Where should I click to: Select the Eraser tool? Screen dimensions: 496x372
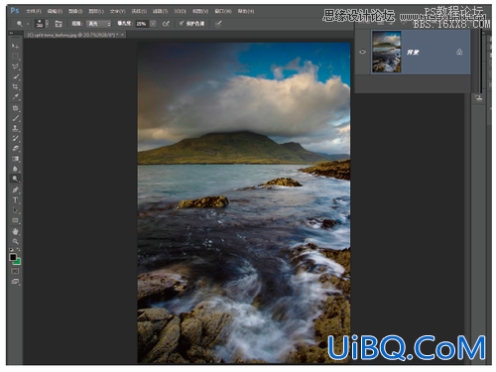15,149
